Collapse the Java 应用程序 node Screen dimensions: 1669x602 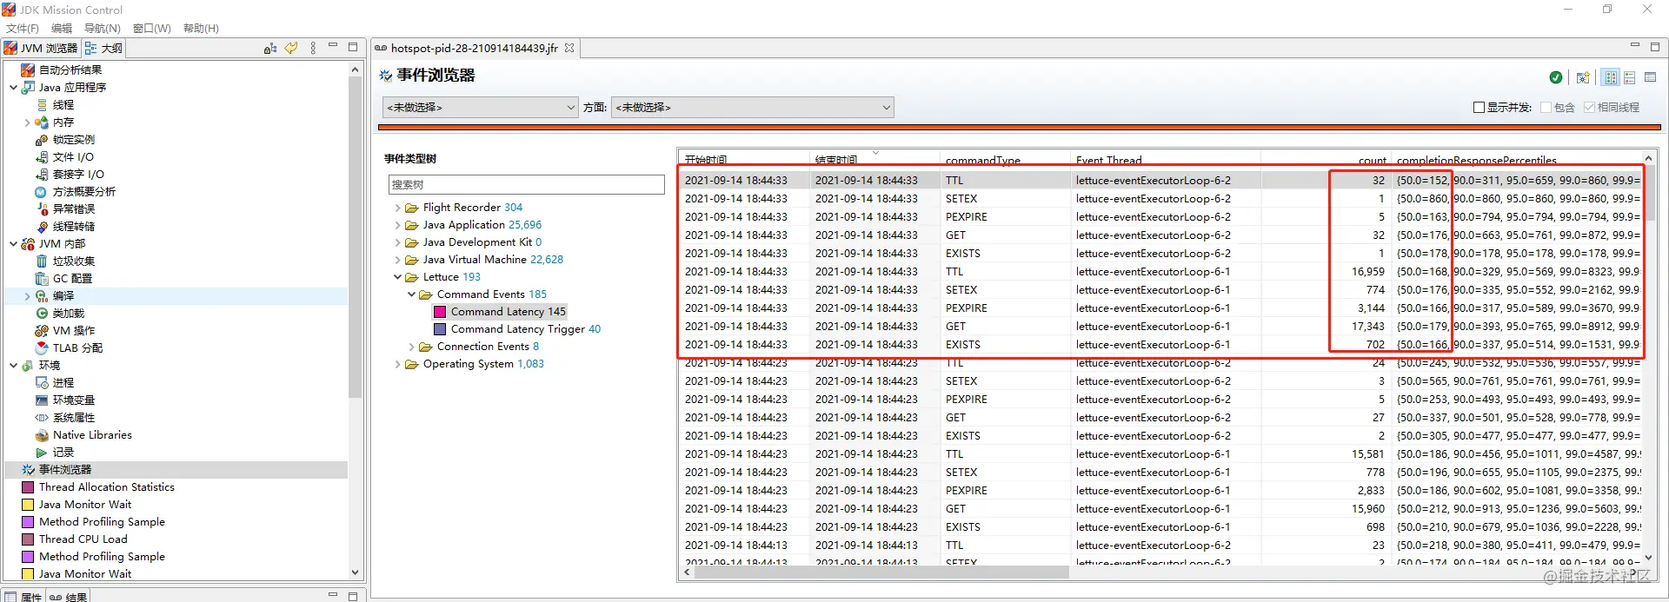14,87
